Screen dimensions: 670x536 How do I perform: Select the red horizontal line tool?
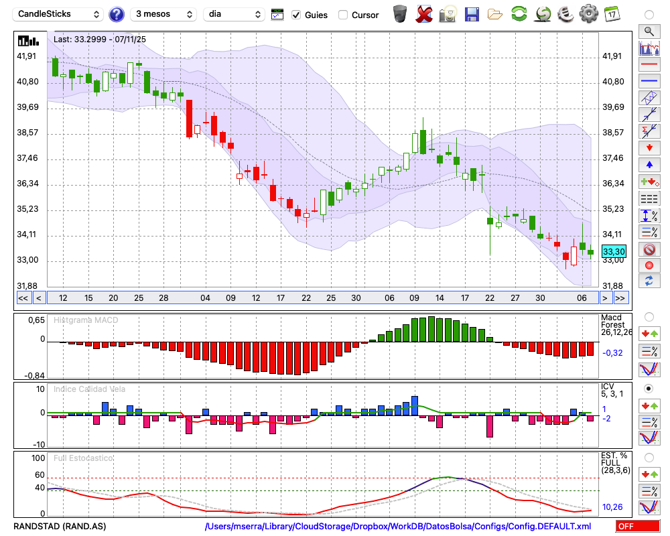tap(649, 64)
